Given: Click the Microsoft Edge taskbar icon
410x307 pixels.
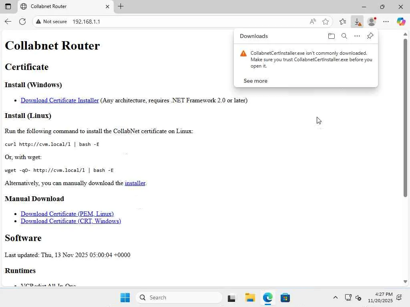Looking at the screenshot, I should pos(267,297).
